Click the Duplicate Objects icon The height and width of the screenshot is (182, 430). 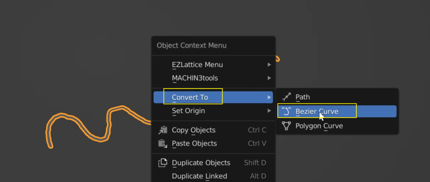pyautogui.click(x=163, y=163)
